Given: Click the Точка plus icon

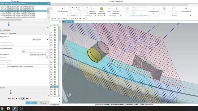Looking at the screenshot, I should pos(109,9).
